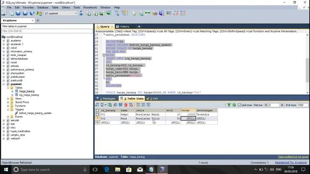Expand the sekolah database node

(x=4, y=120)
